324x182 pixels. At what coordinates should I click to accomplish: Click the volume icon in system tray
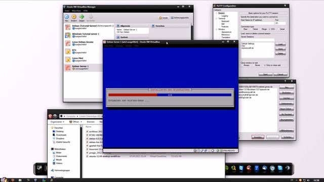[x=308, y=180]
